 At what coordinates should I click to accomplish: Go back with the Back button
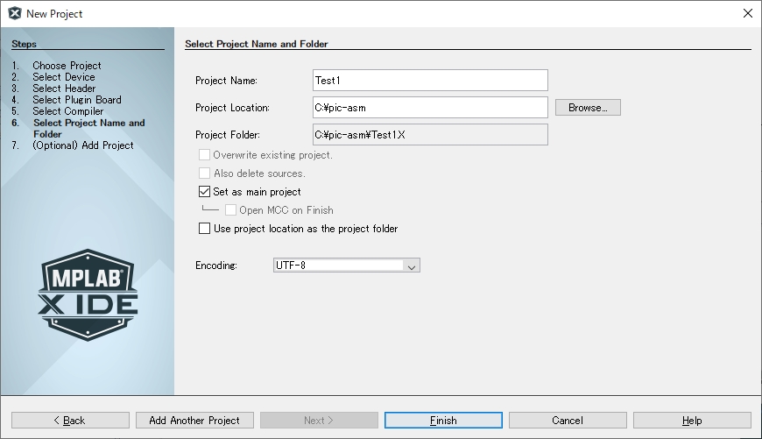[70, 421]
